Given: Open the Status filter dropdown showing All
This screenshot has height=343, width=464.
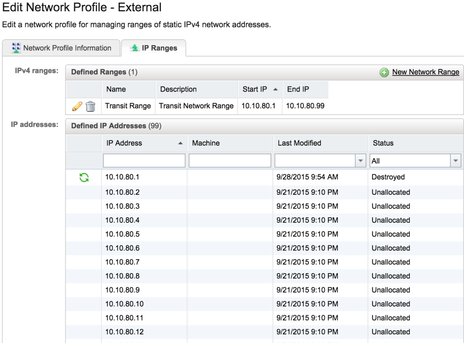Looking at the screenshot, I should click(455, 160).
